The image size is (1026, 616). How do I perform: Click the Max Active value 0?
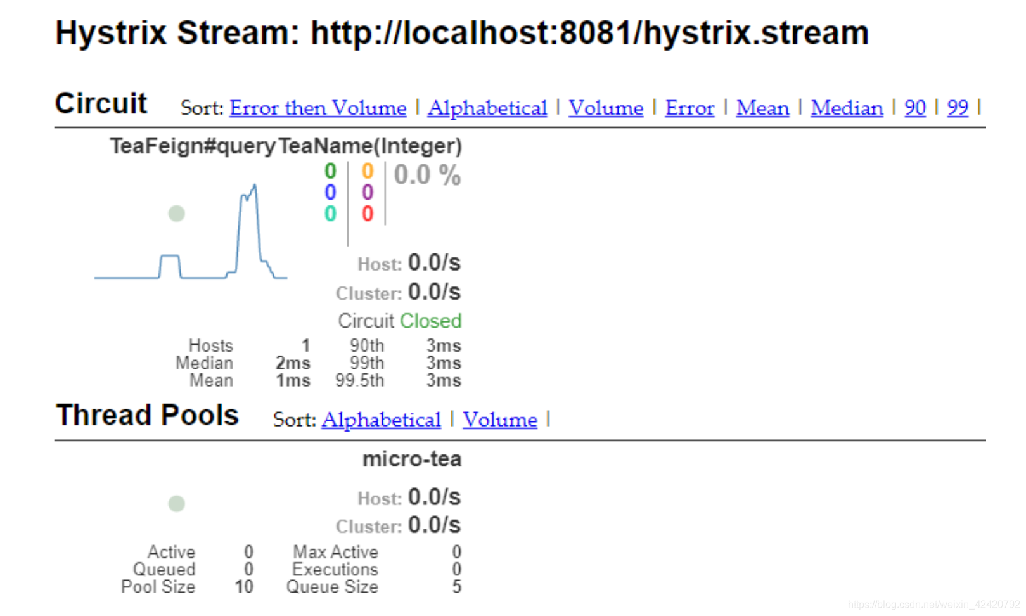coord(456,553)
